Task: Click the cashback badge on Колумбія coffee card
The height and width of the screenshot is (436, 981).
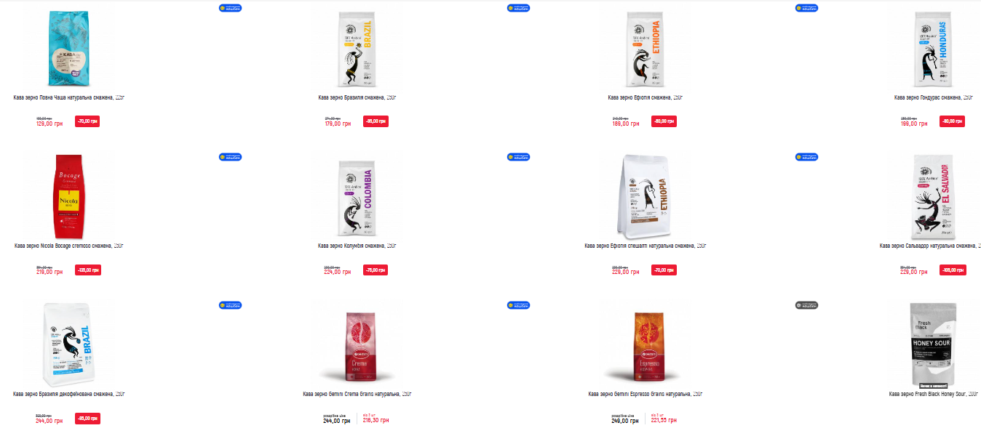Action: (518, 156)
